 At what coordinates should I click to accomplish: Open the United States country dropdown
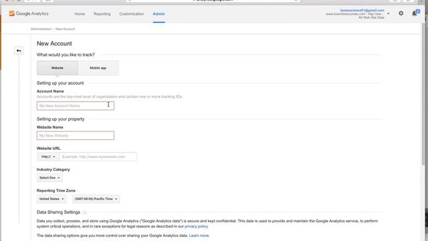pyautogui.click(x=51, y=199)
